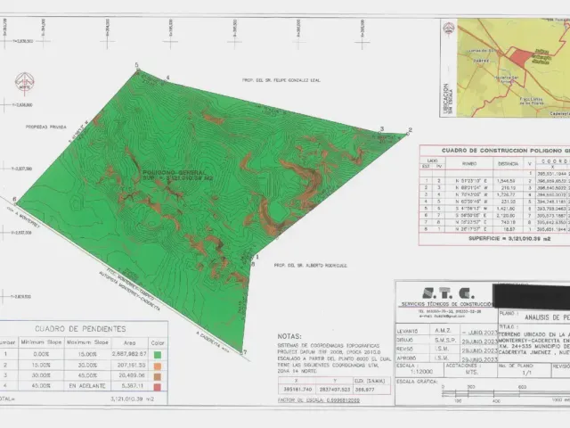The image size is (570, 428).
Task: Click the orange 15-30% slope swatch
Action: click(158, 366)
